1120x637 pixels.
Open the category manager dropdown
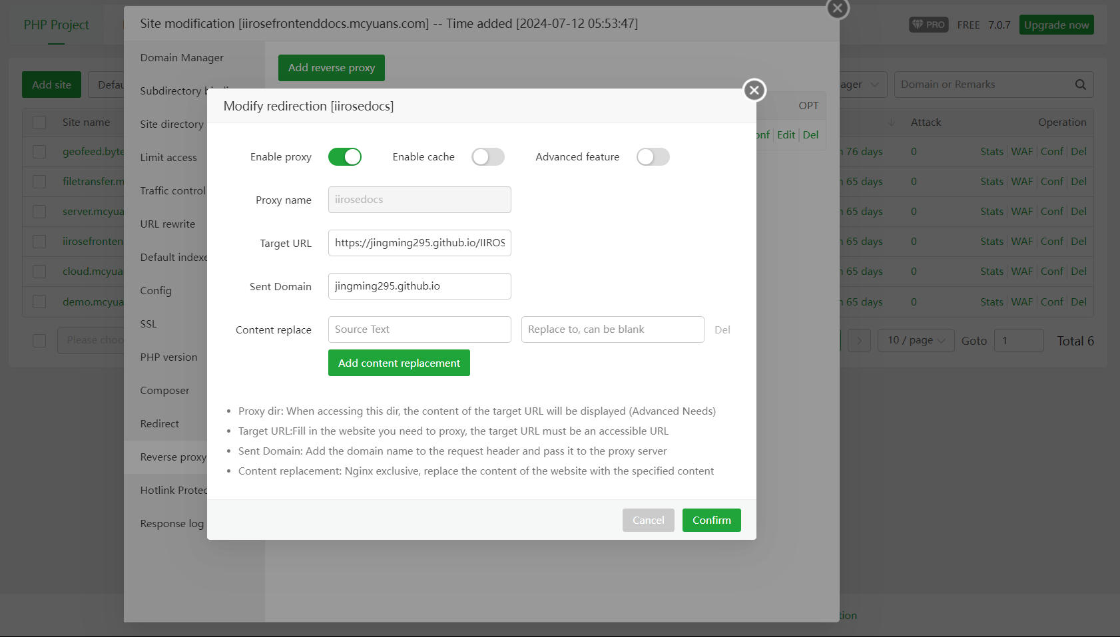[x=863, y=85]
